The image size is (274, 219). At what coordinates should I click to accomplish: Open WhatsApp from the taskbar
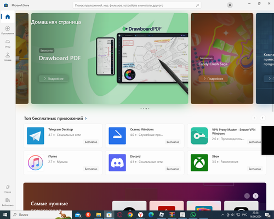point(193,215)
